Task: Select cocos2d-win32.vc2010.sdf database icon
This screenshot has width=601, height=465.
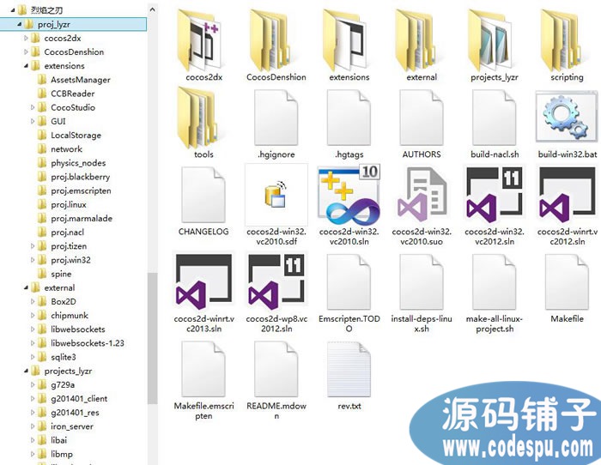Action: (276, 195)
